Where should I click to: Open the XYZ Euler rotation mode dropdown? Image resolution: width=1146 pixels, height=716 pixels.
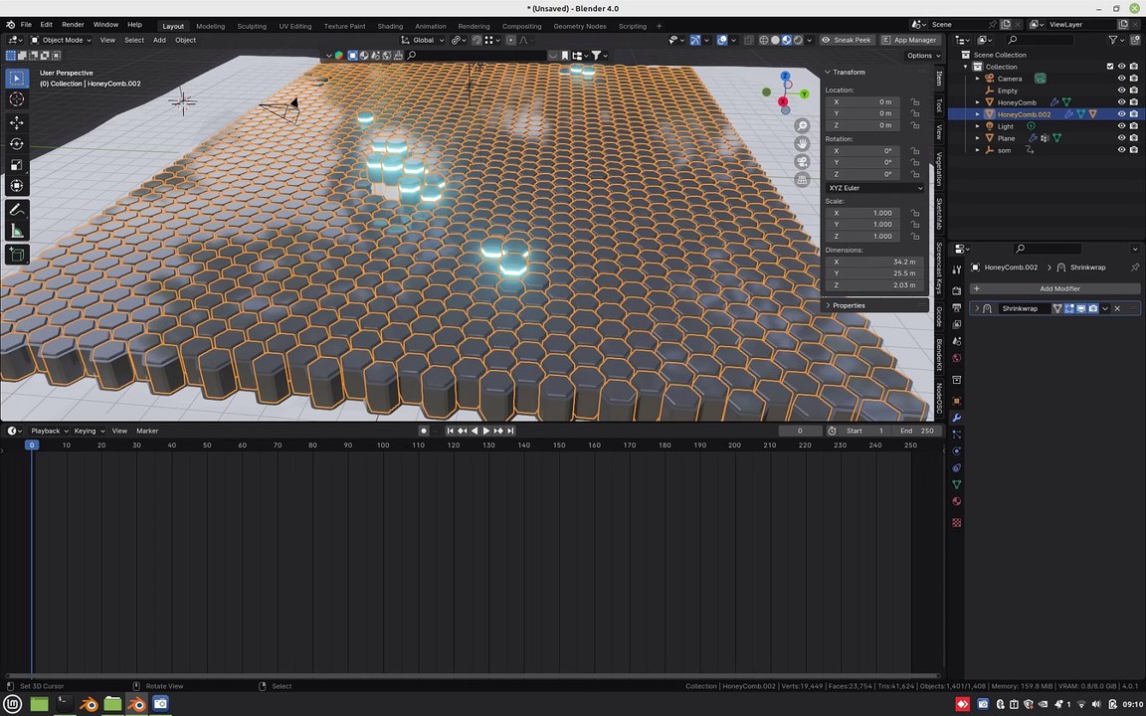[x=874, y=188]
